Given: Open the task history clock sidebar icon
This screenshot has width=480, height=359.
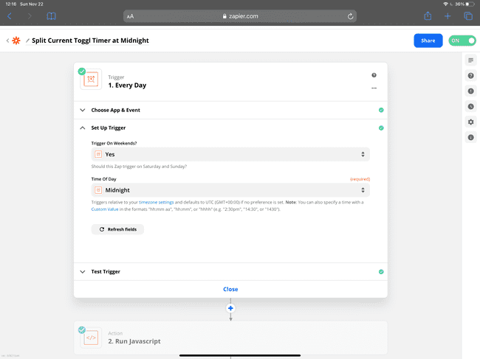Looking at the screenshot, I should pyautogui.click(x=471, y=107).
